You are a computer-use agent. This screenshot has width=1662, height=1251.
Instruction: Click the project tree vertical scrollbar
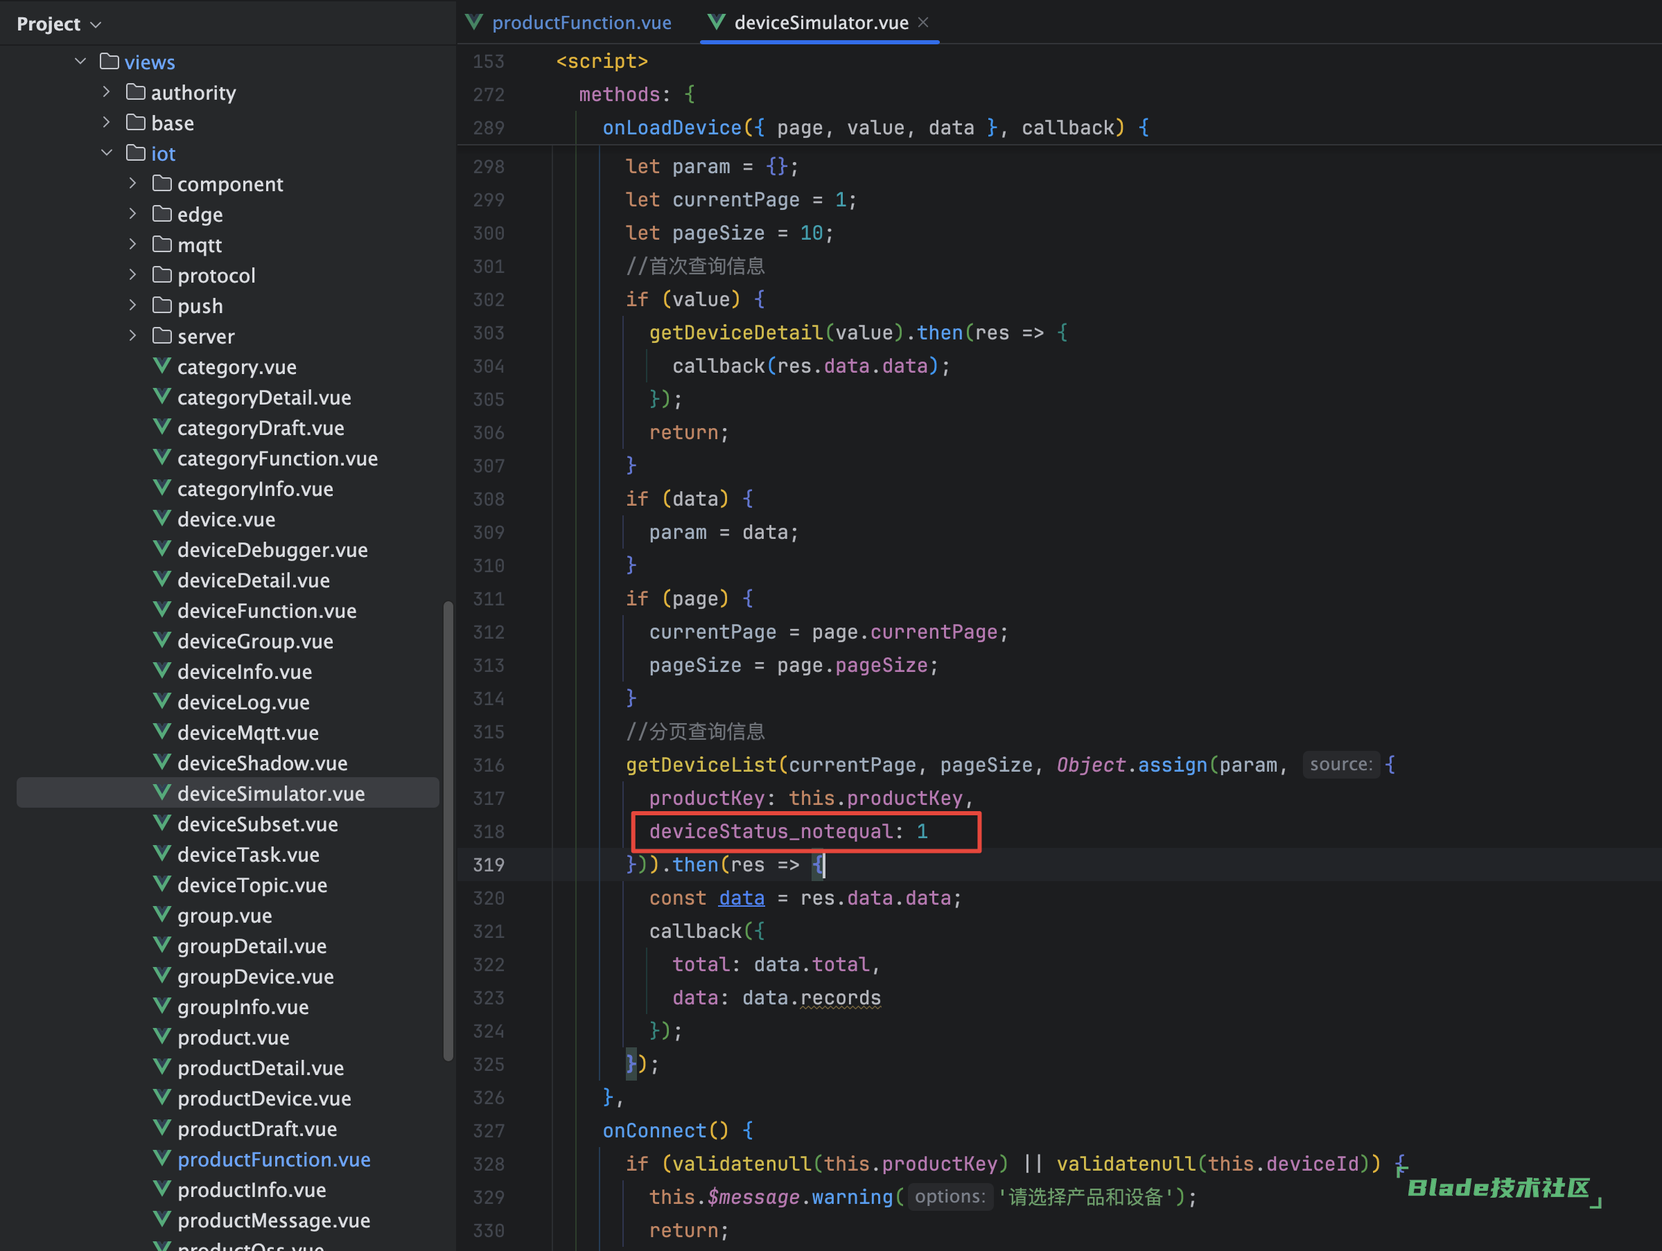[x=448, y=830]
